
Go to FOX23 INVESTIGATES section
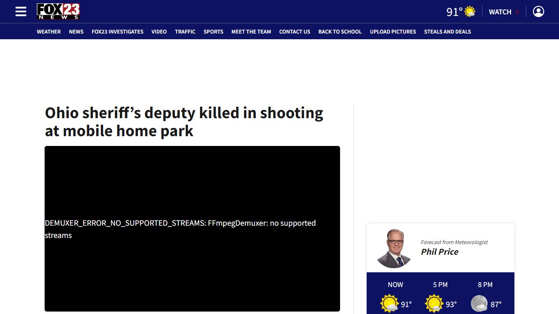[117, 31]
